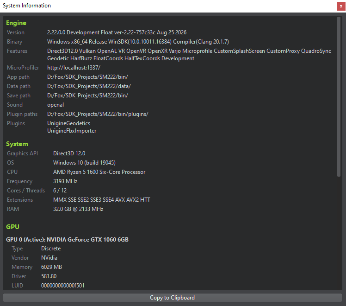The width and height of the screenshot is (346, 306).
Task: Click the Engine section heading
Action: [16, 23]
